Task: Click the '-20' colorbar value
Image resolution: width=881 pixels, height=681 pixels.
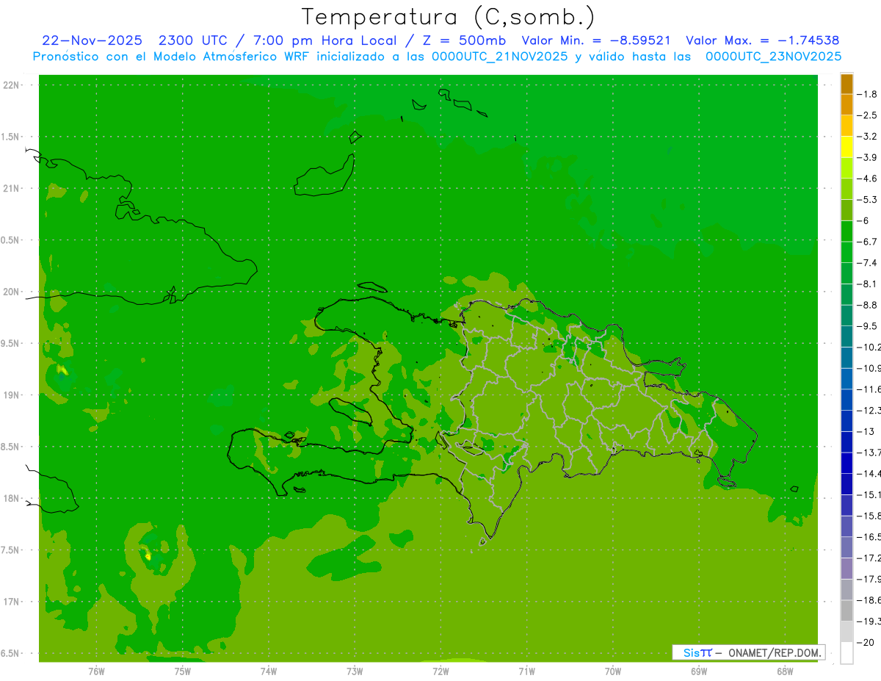Action: coord(866,643)
